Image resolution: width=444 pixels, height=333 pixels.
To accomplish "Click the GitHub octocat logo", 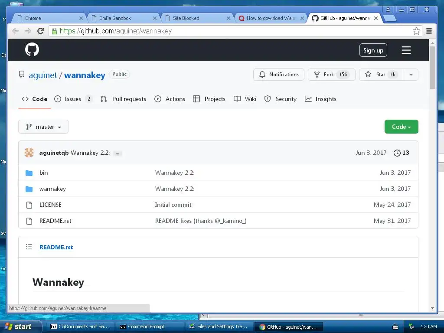I will coord(32,50).
